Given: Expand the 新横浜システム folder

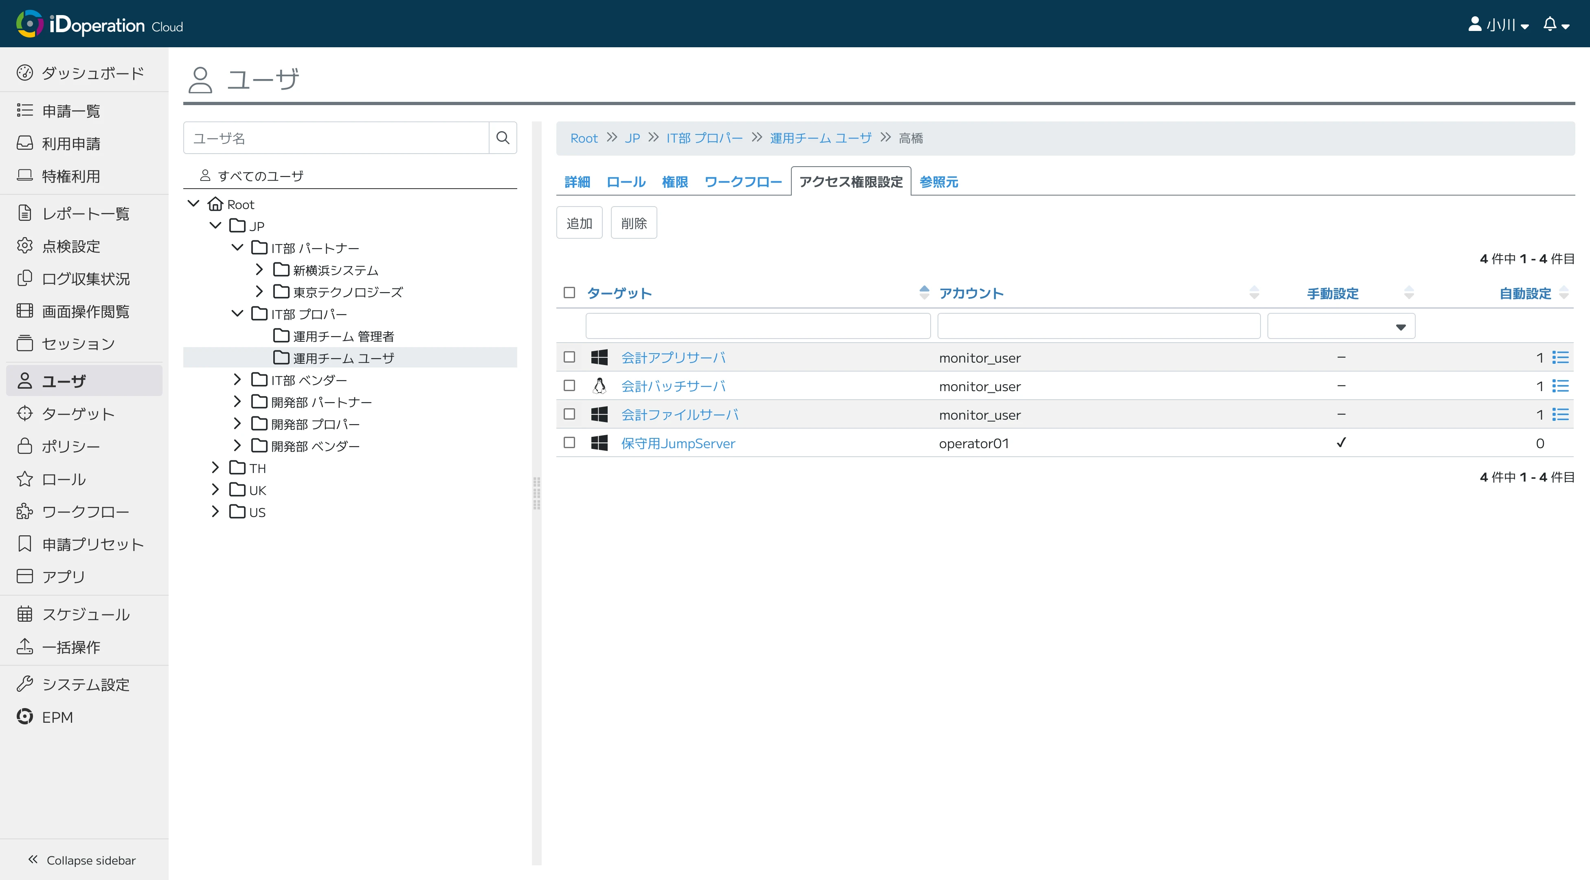Looking at the screenshot, I should pos(259,269).
